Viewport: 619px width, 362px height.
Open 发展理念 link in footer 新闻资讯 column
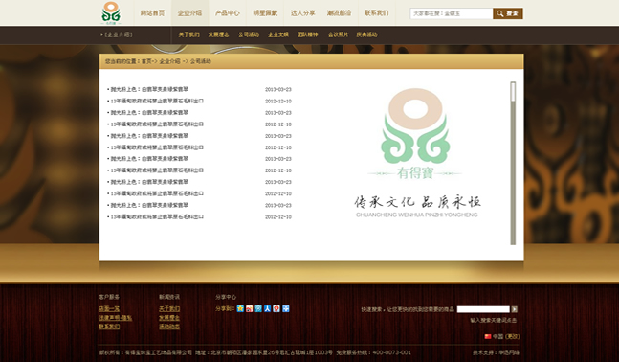(169, 318)
